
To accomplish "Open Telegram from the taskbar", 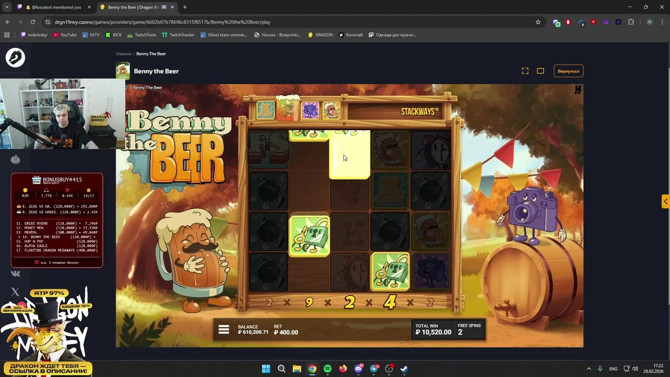I will tap(374, 369).
